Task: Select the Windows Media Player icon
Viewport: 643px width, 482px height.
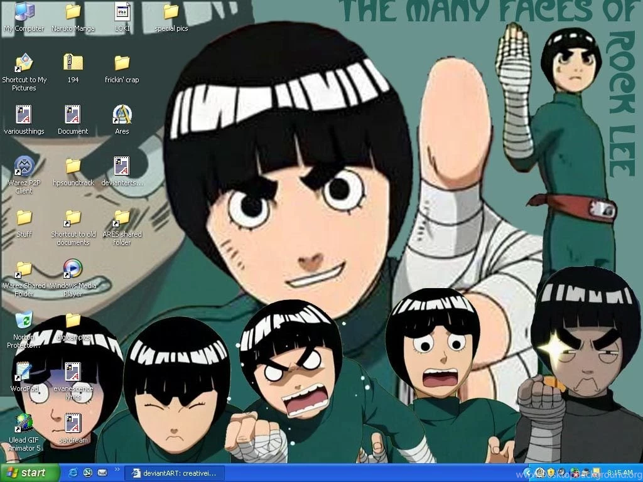Action: (73, 279)
